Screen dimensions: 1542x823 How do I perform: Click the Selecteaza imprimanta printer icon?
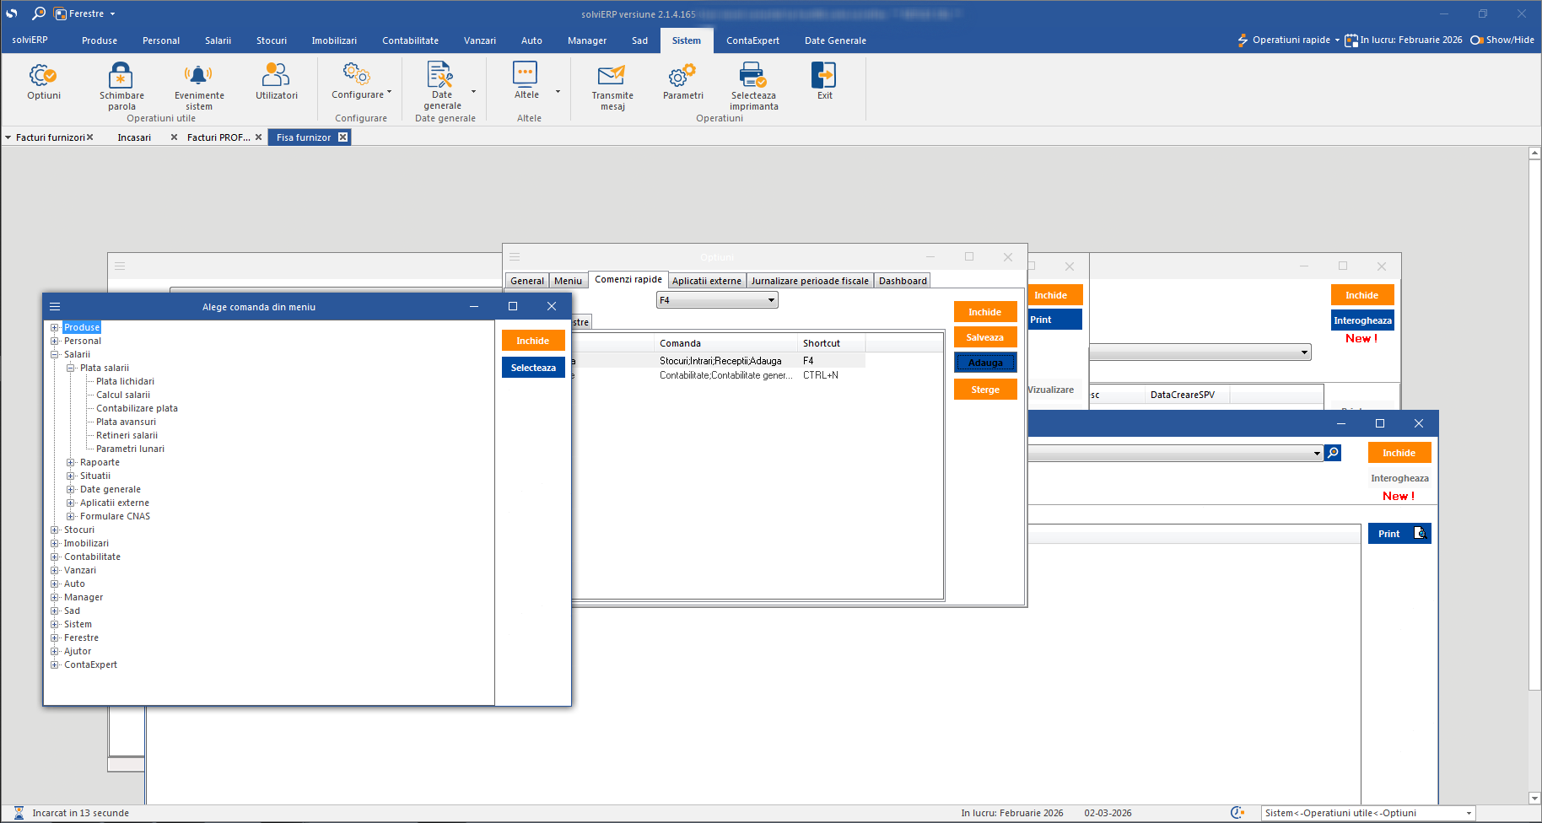[753, 76]
